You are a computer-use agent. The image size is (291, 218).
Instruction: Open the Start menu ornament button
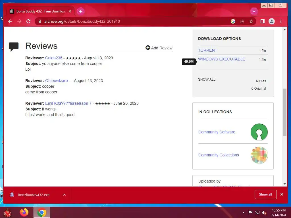[7, 212]
